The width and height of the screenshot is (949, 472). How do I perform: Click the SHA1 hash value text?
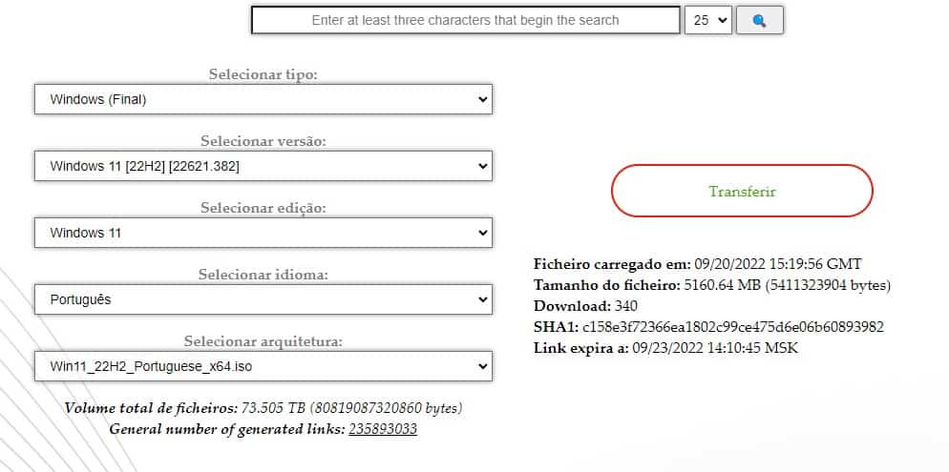733,327
